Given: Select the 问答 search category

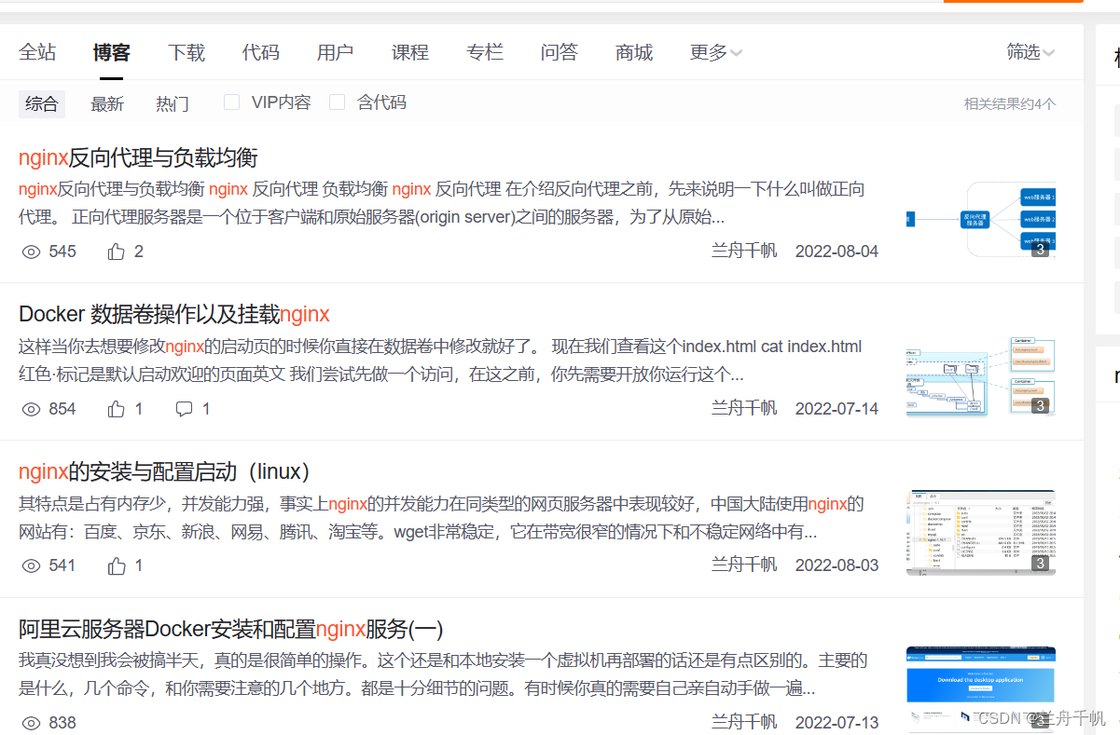Looking at the screenshot, I should click(x=560, y=53).
